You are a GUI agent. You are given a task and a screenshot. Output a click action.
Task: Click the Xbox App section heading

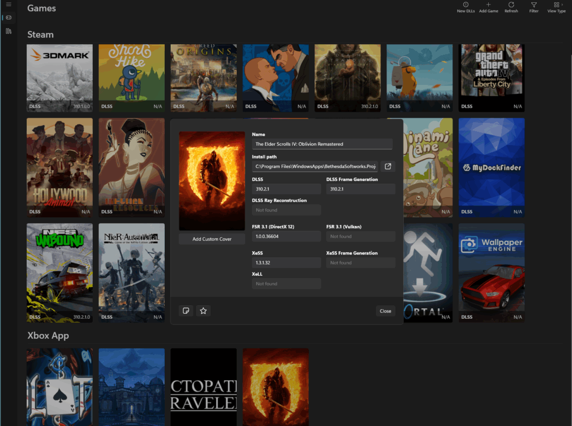click(x=48, y=336)
